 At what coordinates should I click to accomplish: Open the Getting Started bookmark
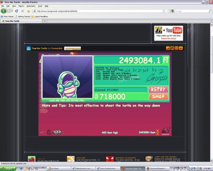coord(22,17)
